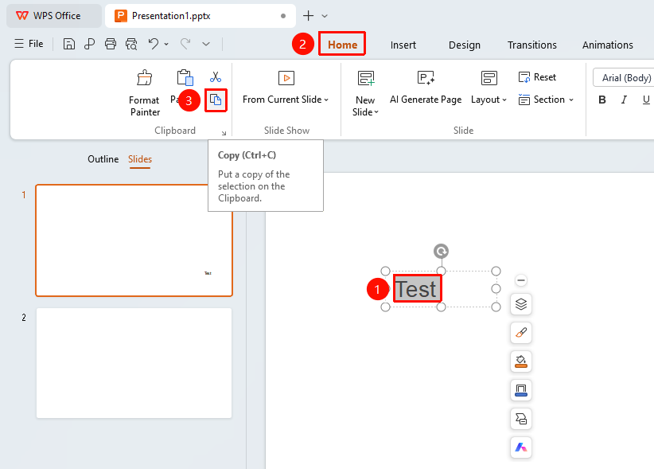Switch to the Outline pane tab
Image resolution: width=654 pixels, height=469 pixels.
[103, 159]
